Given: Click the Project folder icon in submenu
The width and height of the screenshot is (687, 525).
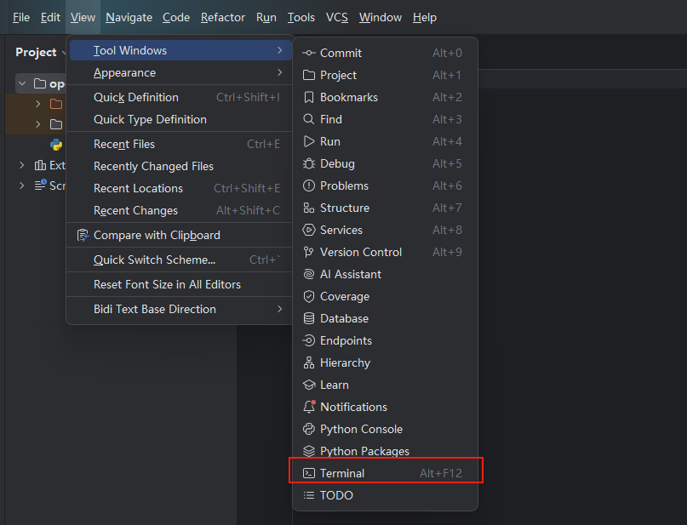Looking at the screenshot, I should [309, 75].
